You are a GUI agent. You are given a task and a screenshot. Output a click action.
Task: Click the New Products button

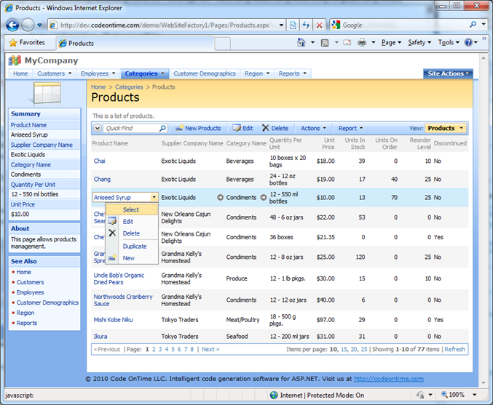click(x=198, y=128)
